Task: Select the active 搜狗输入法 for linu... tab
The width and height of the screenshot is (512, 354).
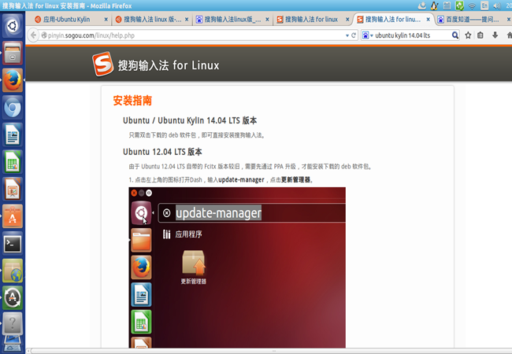Action: click(393, 20)
